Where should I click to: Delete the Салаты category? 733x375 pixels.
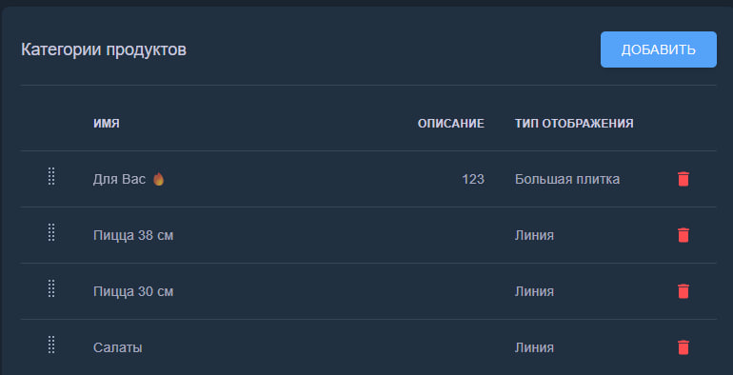pos(683,347)
